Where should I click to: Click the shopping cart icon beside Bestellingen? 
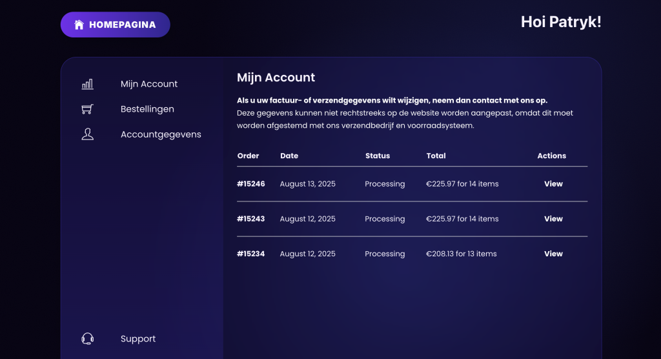(x=87, y=109)
